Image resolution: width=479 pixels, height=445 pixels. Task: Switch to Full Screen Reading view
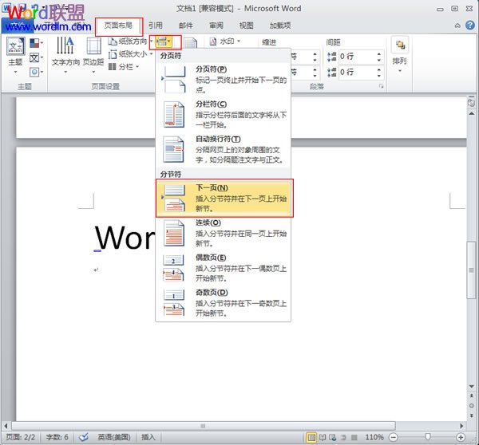pos(323,437)
